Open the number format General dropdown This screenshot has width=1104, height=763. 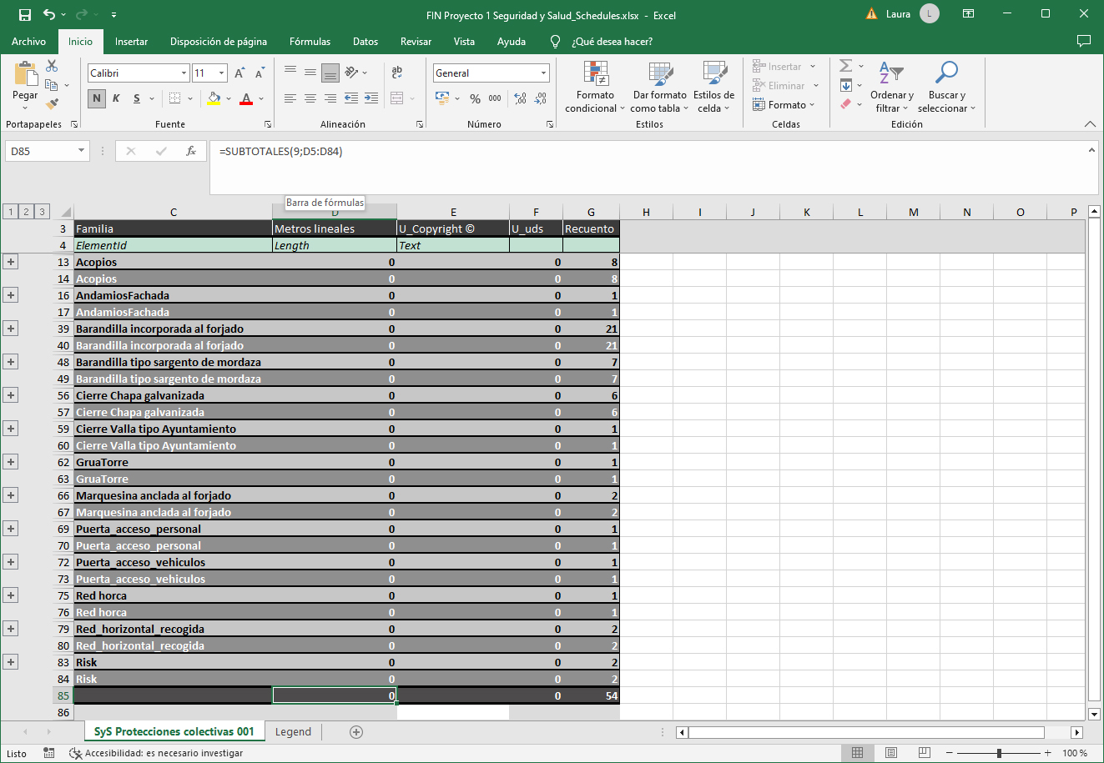543,73
